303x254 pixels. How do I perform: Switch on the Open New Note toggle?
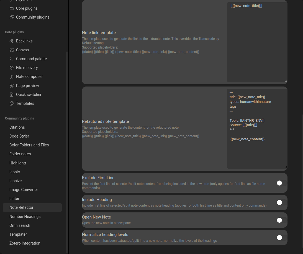pyautogui.click(x=282, y=220)
